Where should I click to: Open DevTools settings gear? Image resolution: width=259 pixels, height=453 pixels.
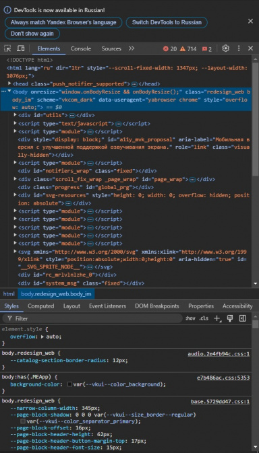[226, 48]
